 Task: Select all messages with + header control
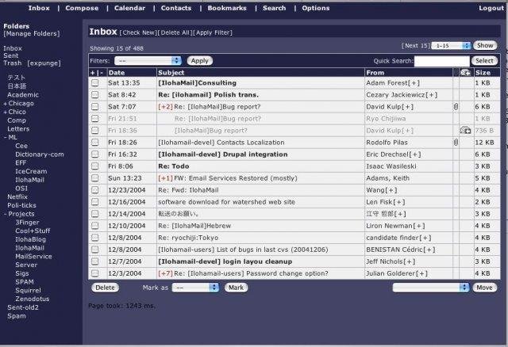point(93,73)
